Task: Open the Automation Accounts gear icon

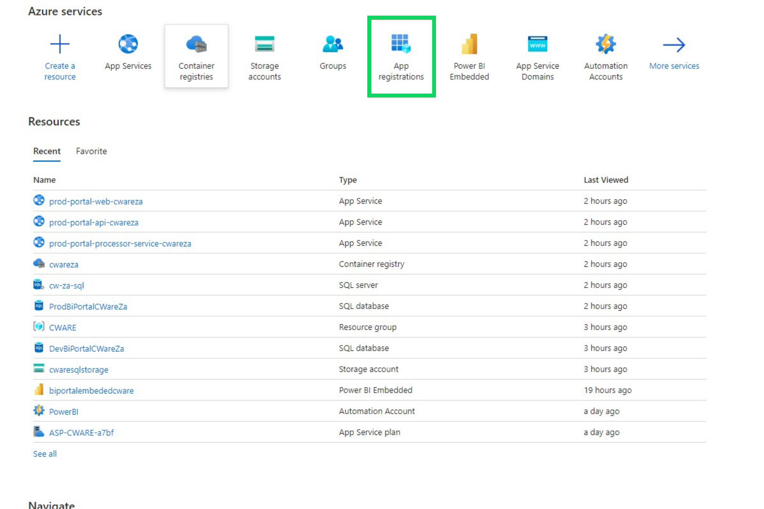Action: 606,44
